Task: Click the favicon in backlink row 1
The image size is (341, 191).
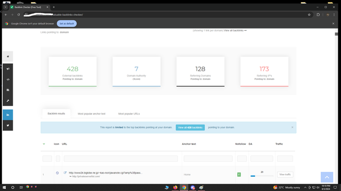Action: coord(57,173)
